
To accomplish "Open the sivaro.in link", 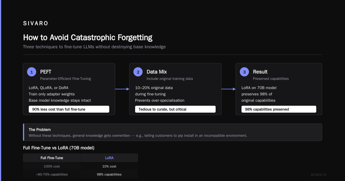I will click(x=319, y=174).
